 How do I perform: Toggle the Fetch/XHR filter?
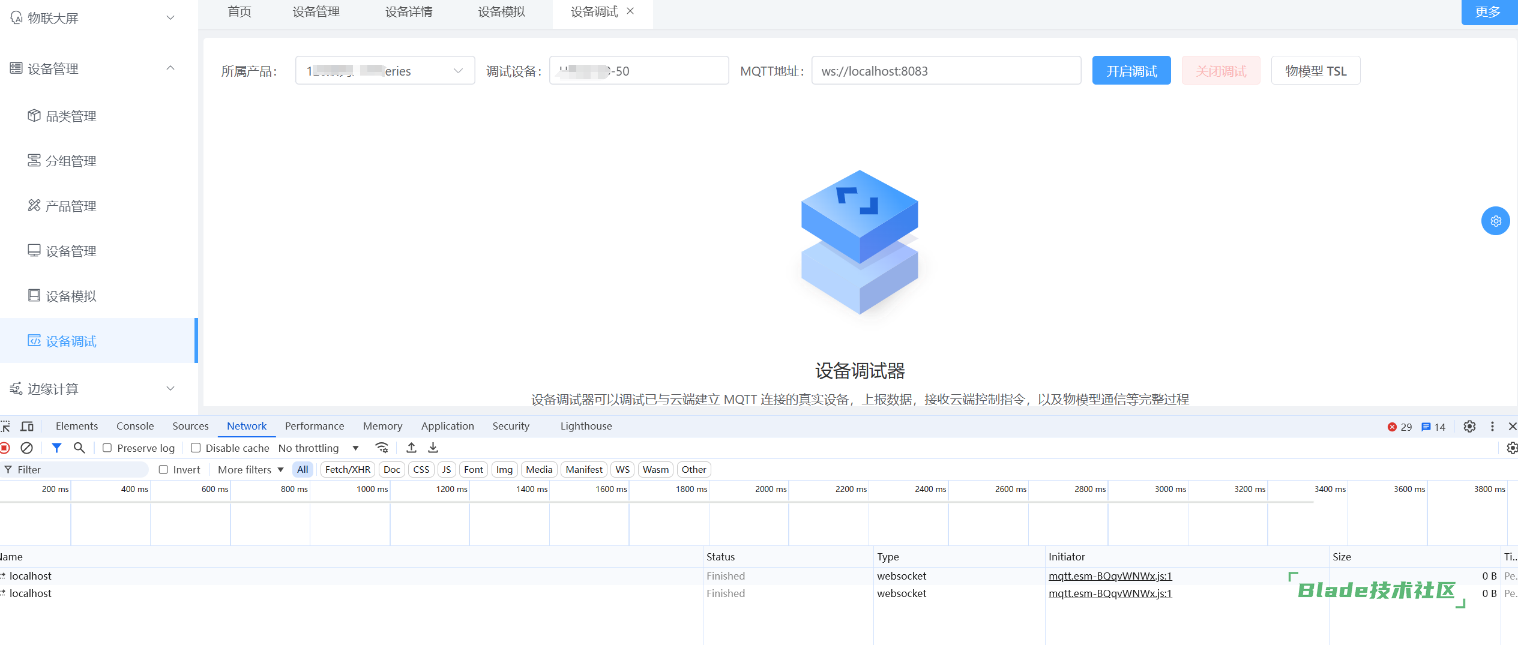tap(348, 469)
